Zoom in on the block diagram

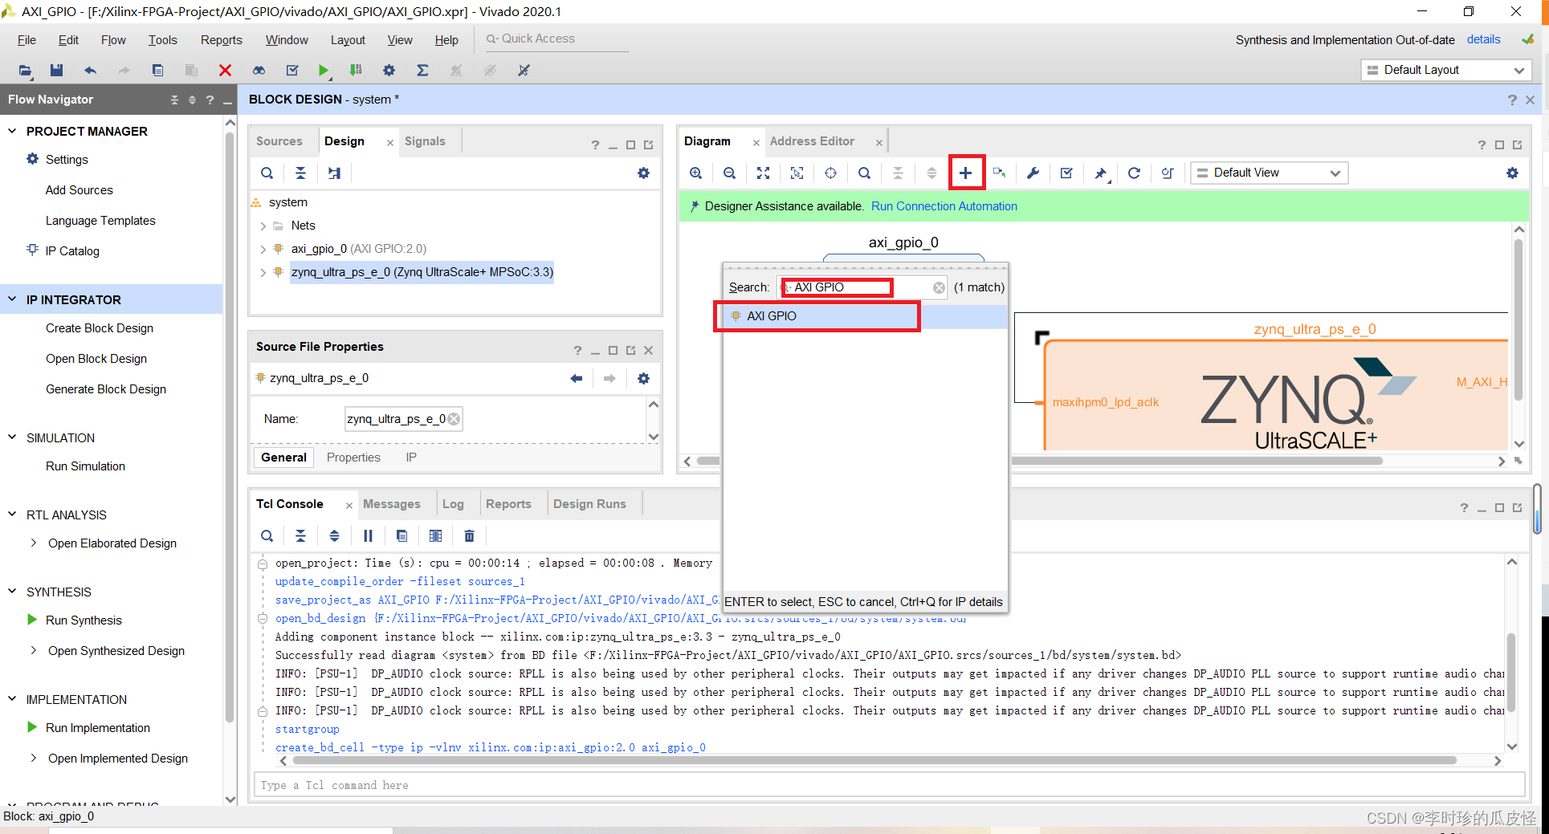coord(695,173)
